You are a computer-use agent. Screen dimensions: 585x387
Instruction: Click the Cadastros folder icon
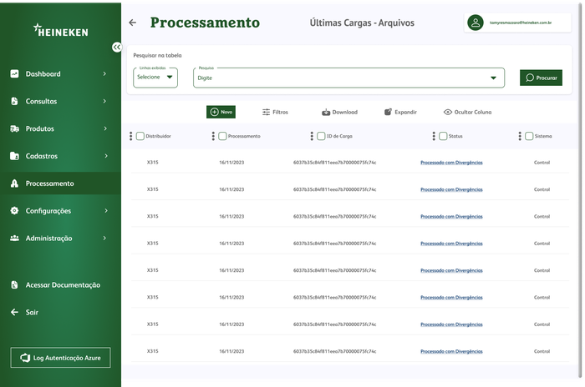(14, 156)
